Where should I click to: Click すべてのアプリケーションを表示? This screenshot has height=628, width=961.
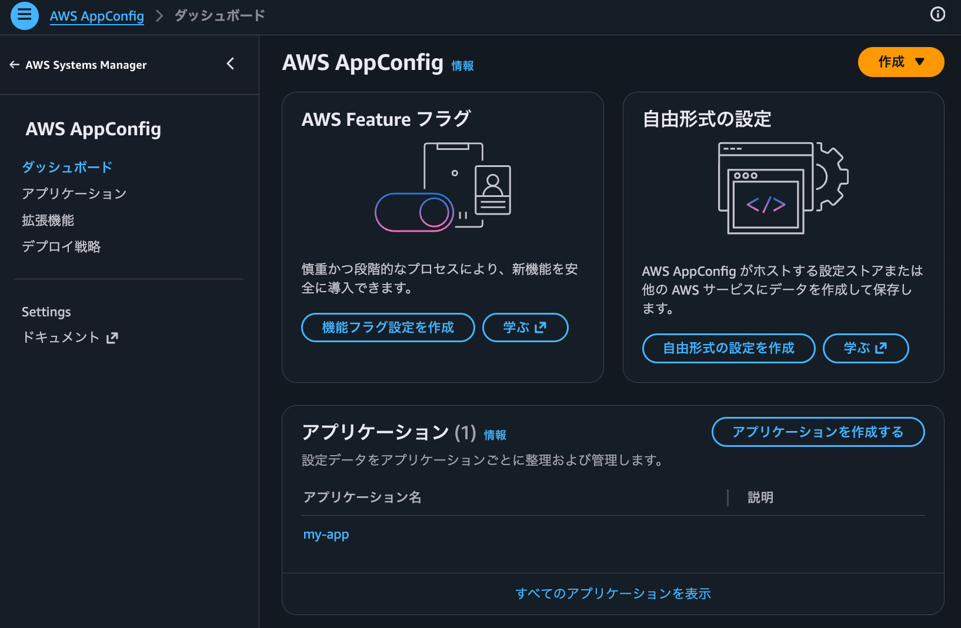(613, 594)
